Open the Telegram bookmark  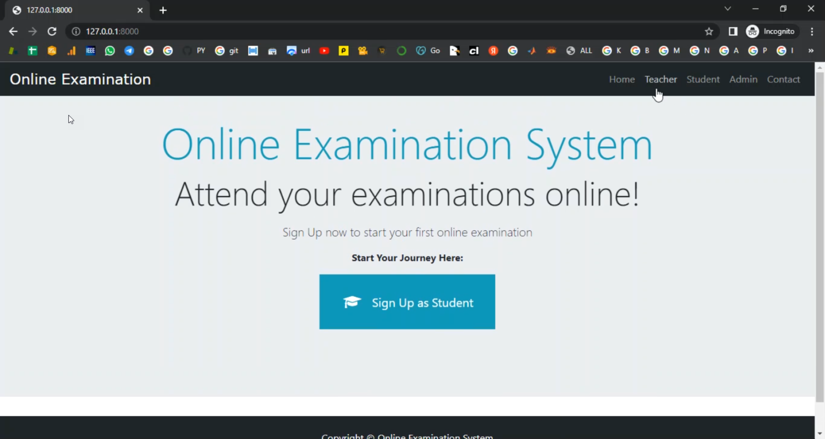(129, 51)
